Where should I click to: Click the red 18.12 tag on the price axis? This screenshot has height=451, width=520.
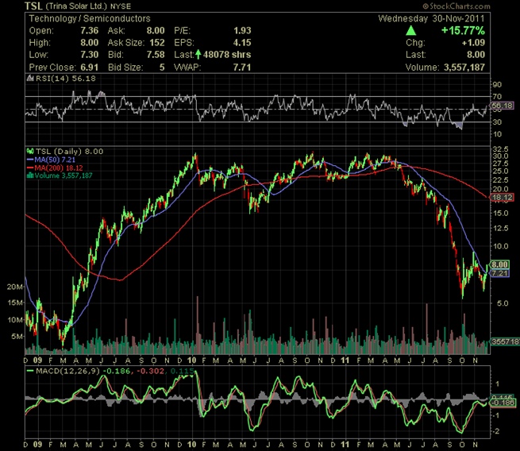(502, 198)
